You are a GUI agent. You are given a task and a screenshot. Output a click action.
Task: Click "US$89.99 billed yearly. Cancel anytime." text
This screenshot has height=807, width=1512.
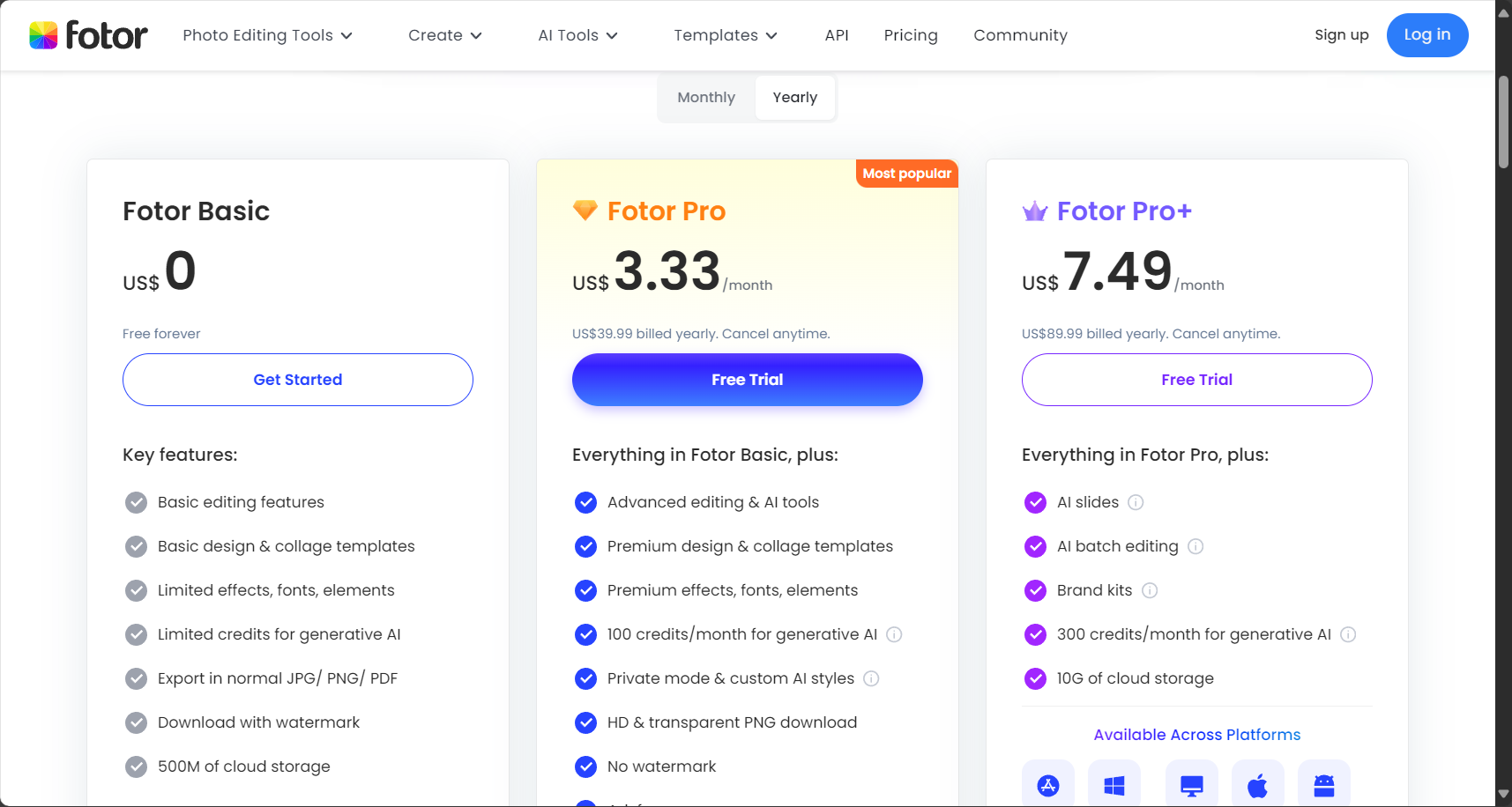(1151, 334)
